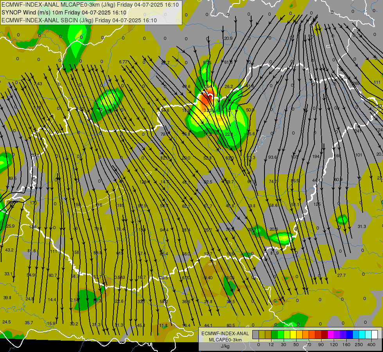This screenshot has height=352, width=383.
Task: Click the 'J/kg' unit label in the legend
Action: click(x=225, y=346)
